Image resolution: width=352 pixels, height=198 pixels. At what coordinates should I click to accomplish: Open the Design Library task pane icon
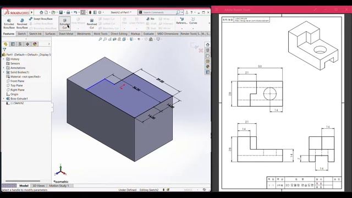(208, 50)
